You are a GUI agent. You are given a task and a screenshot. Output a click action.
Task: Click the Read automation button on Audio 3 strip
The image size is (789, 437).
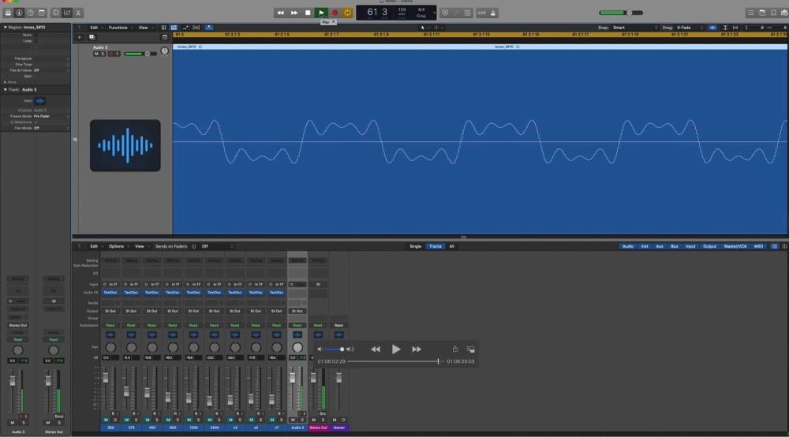pyautogui.click(x=297, y=325)
